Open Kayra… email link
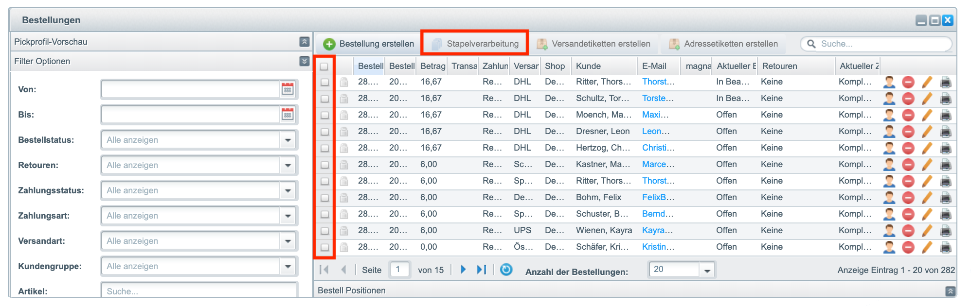 pos(657,230)
